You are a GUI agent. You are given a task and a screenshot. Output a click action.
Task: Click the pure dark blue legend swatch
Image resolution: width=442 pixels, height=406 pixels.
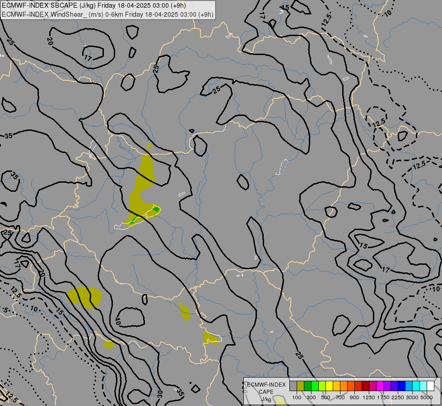click(402, 386)
